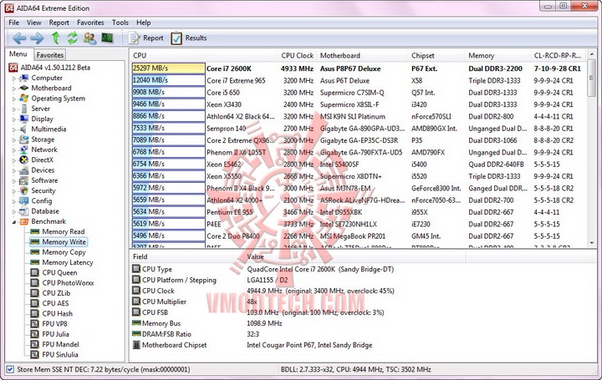Open the Help menu
The image size is (602, 380).
coord(144,23)
